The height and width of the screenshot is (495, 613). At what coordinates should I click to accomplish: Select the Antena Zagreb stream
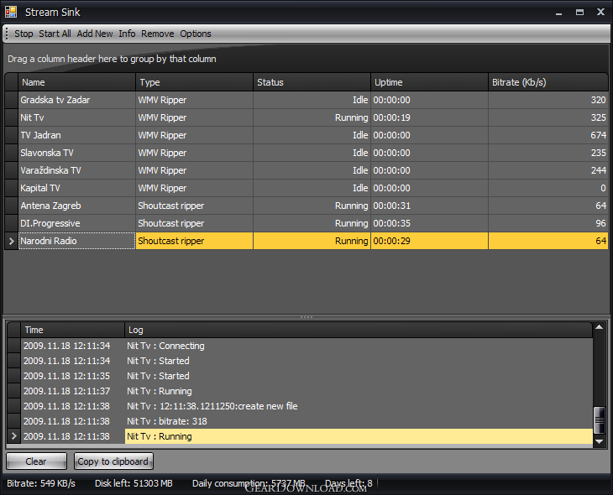pyautogui.click(x=306, y=206)
